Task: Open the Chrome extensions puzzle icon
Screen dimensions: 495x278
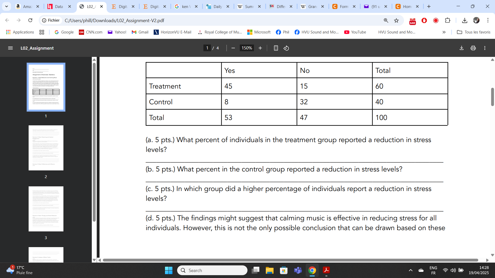Action: click(x=448, y=20)
